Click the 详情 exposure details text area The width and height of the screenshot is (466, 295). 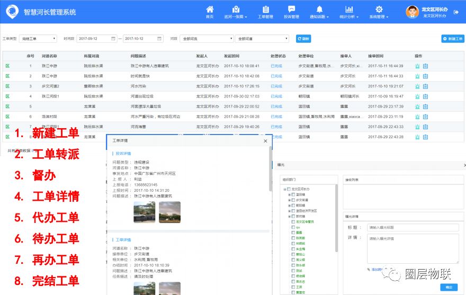(x=413, y=248)
